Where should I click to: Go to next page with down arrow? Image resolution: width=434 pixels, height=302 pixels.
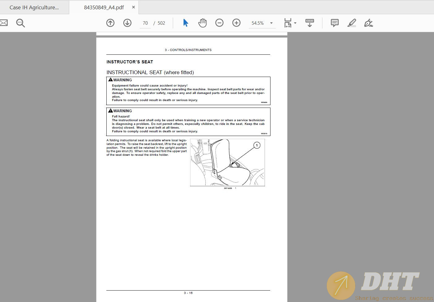click(x=127, y=23)
